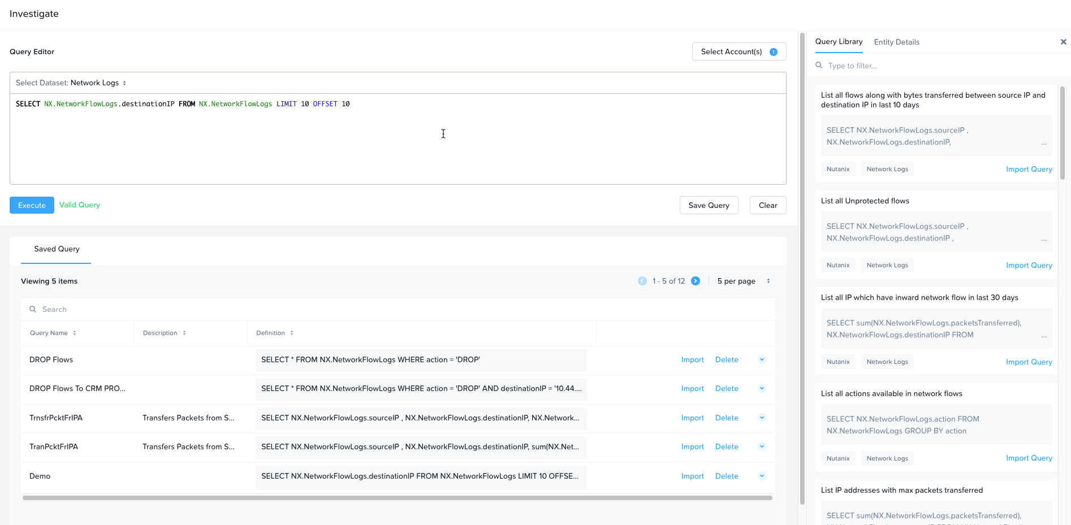Click the previous page arrow in pagination
The height and width of the screenshot is (525, 1071).
tap(642, 281)
